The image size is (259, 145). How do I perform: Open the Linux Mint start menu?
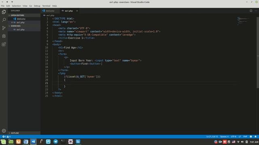[3, 141]
